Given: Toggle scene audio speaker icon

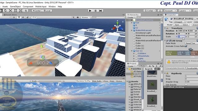Looking at the screenshot, I should coord(23,17).
